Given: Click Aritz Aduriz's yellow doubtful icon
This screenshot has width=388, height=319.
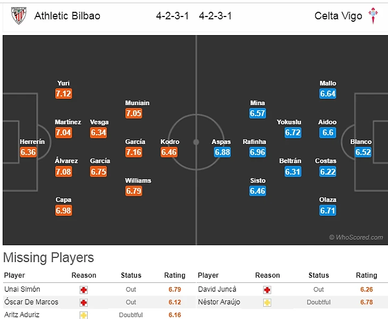Looking at the screenshot, I should click(83, 315).
